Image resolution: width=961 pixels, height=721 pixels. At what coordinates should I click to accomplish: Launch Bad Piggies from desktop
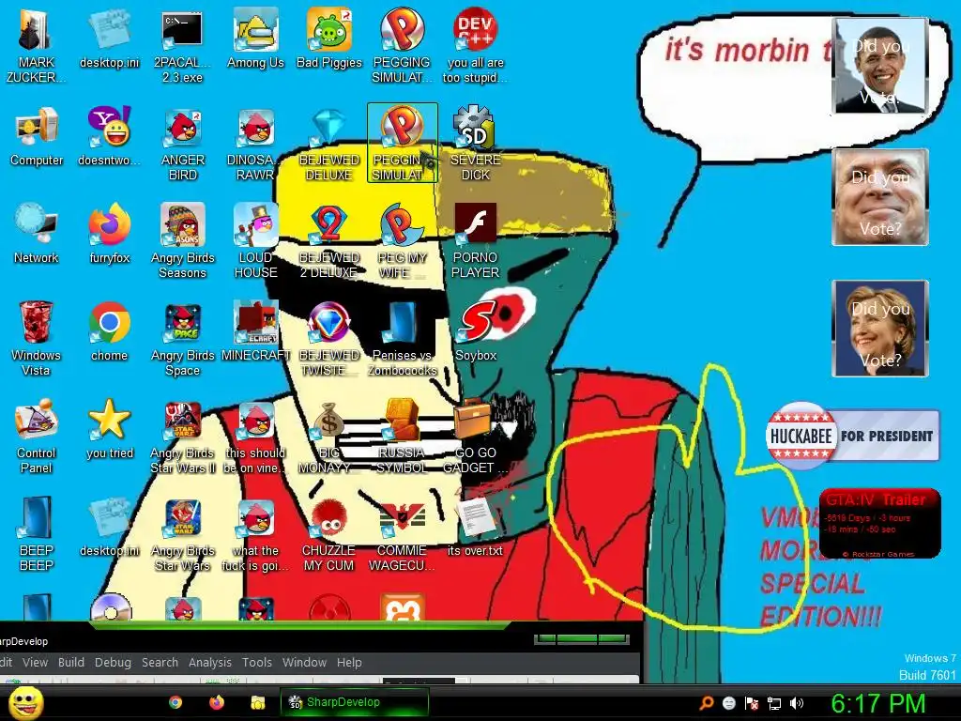pos(329,39)
